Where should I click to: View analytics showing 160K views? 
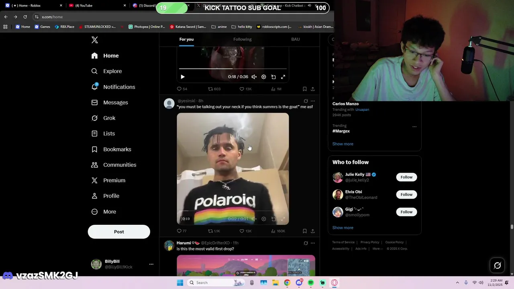tap(278, 231)
